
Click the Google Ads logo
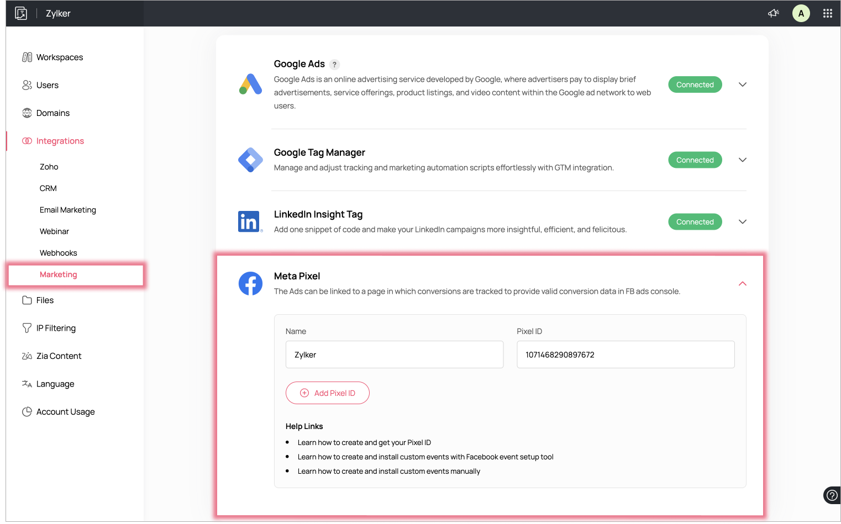250,84
